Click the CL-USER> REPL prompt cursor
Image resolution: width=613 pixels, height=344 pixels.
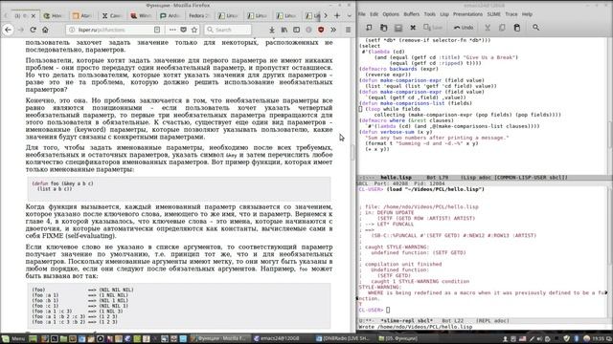point(388,310)
